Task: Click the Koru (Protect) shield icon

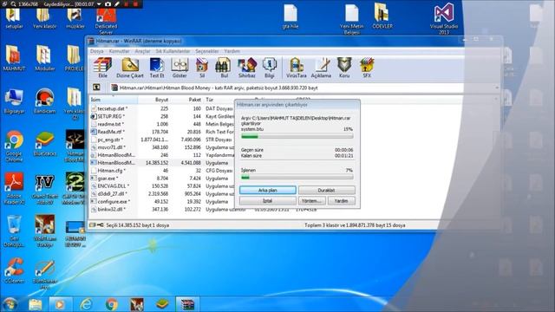Action: 344,68
